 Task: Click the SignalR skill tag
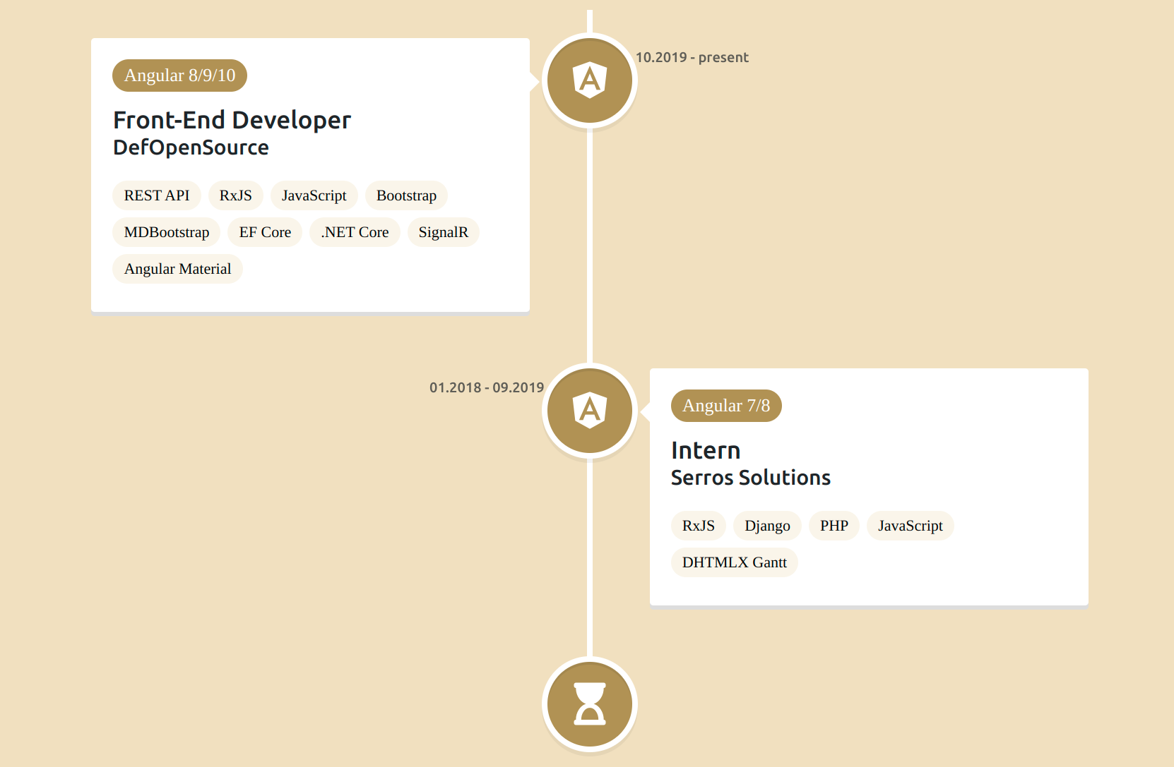pos(443,232)
